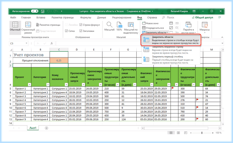Switch to the Данные tab

pyautogui.click(x=101, y=17)
